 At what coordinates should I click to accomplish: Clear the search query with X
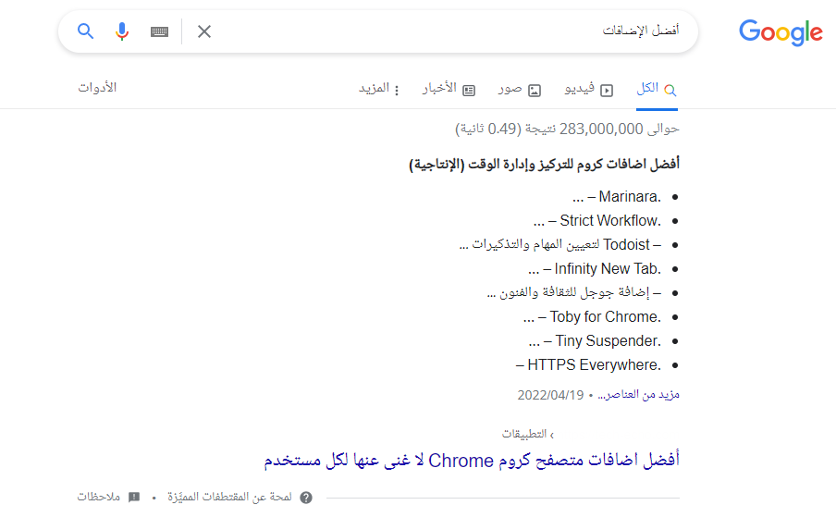[204, 31]
